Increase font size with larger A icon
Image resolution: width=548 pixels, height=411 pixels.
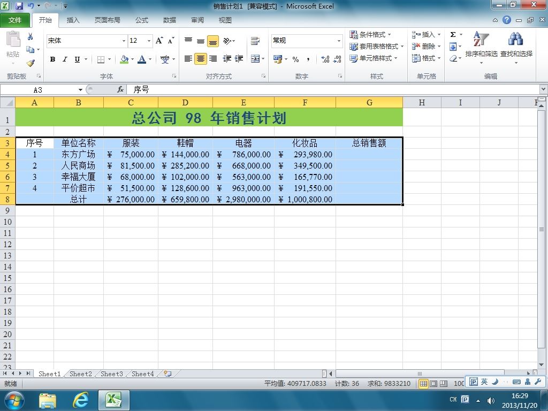159,41
